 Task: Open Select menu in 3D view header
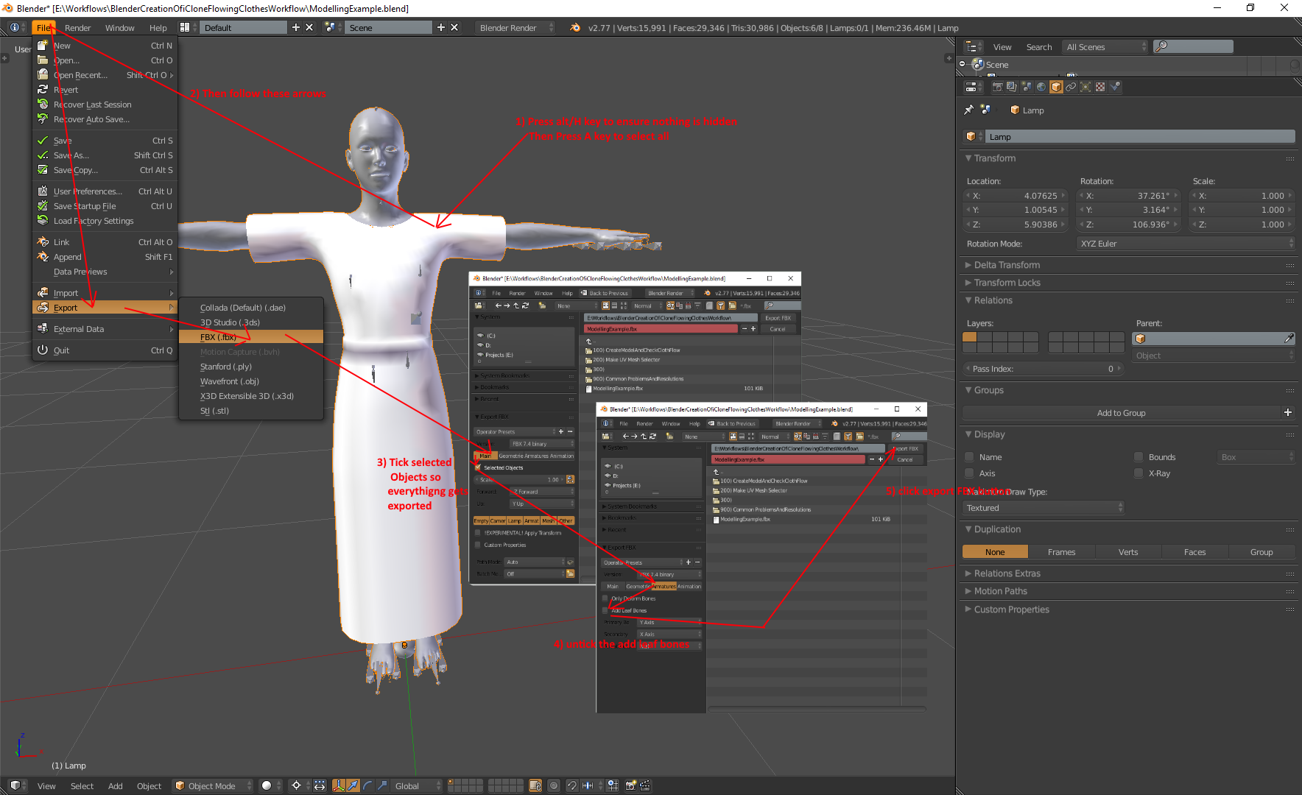82,785
